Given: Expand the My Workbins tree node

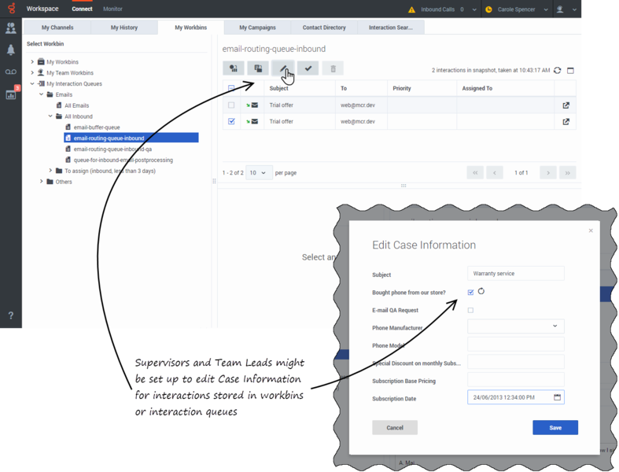Looking at the screenshot, I should pos(32,61).
